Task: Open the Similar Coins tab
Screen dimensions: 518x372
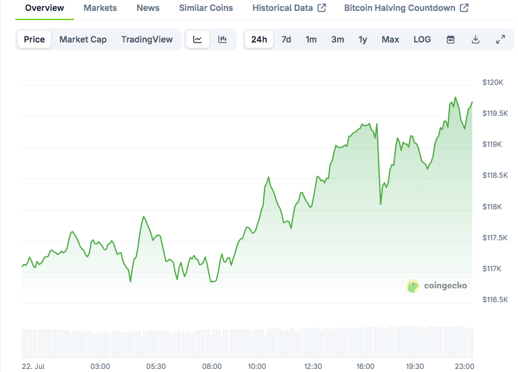Action: (205, 8)
